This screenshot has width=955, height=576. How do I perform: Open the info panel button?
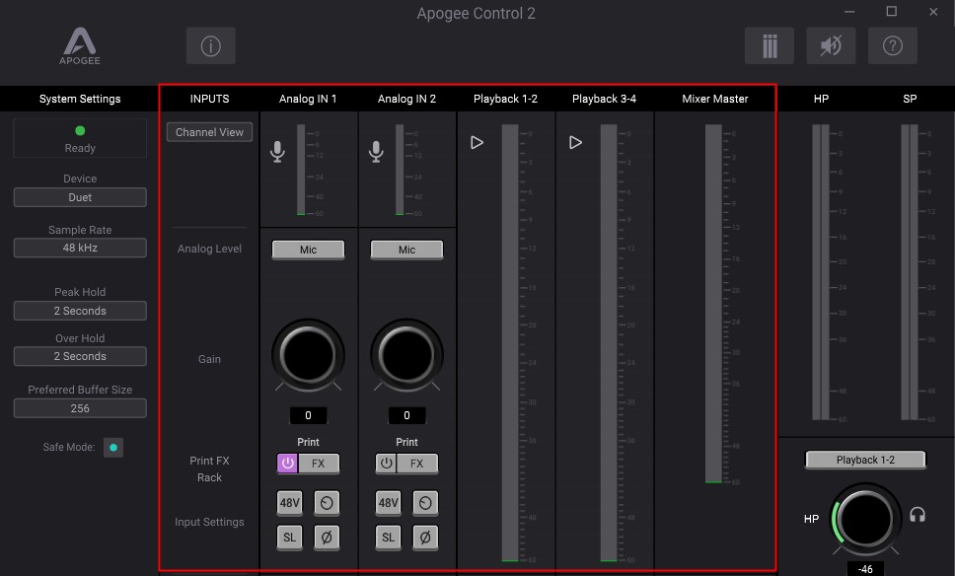211,45
